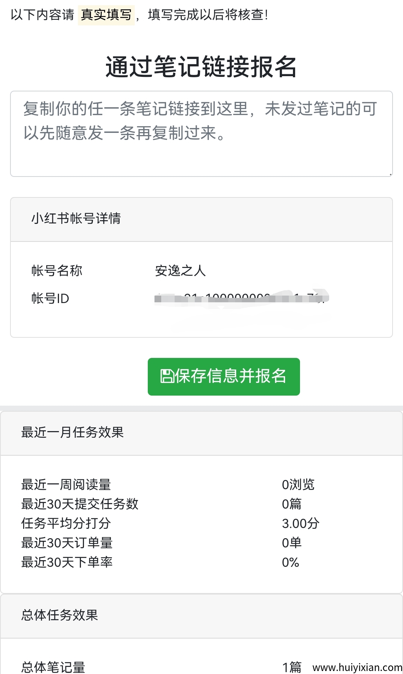Screen dimensions: 403x674
Task: Click the 保存信息并报名 button
Action: point(224,377)
